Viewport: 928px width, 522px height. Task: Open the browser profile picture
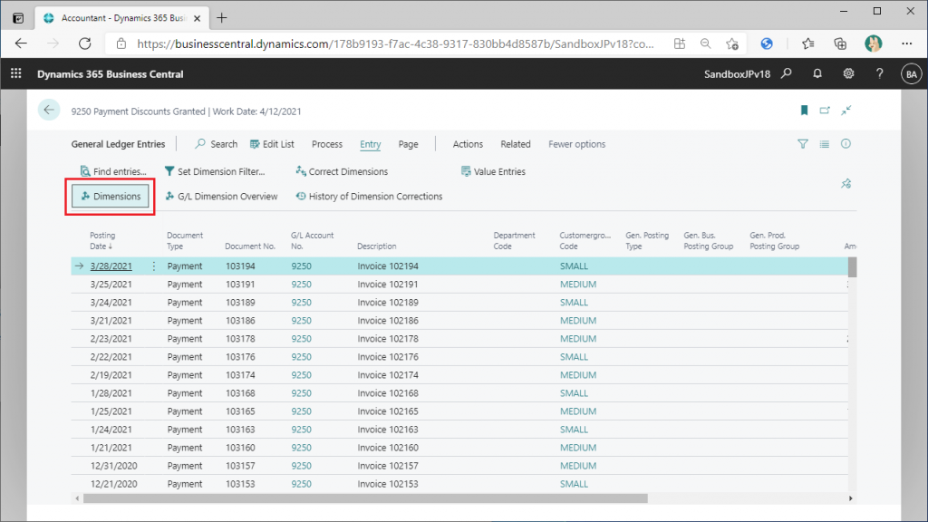(873, 43)
